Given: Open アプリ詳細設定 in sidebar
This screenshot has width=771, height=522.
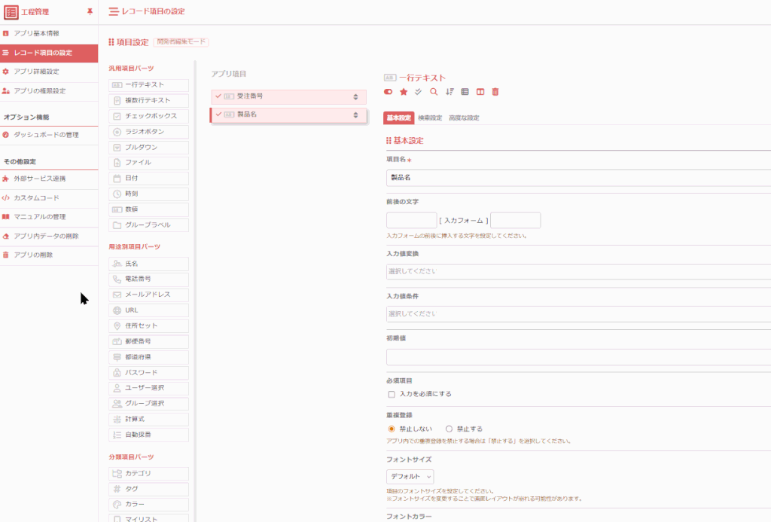Looking at the screenshot, I should tap(36, 72).
